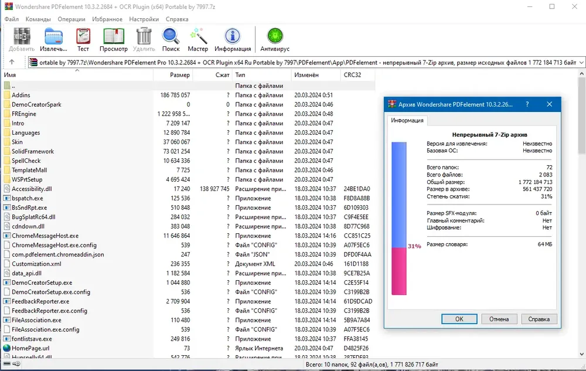Select the Информация tab in dialog
This screenshot has height=371, width=586.
pyautogui.click(x=407, y=120)
